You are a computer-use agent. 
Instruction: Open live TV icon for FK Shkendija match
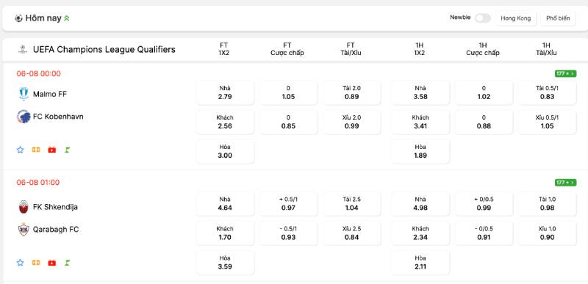(x=51, y=263)
